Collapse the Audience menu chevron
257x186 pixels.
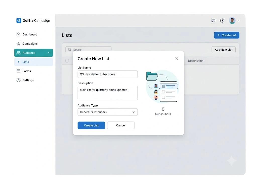(x=49, y=53)
